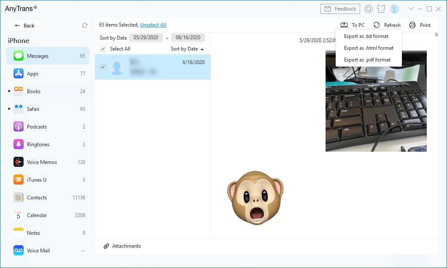This screenshot has height=268, width=447.
Task: Click the envelope icon in Feedback button
Action: [x=328, y=9]
